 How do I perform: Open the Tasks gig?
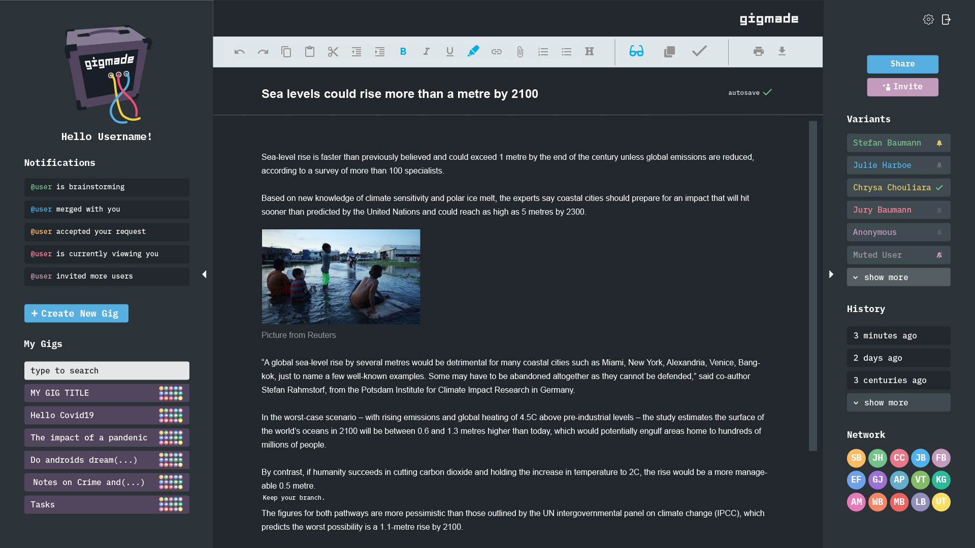point(107,505)
